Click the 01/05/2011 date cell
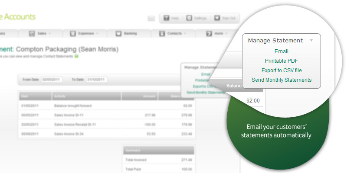This screenshot has width=347, height=173. click(x=30, y=106)
